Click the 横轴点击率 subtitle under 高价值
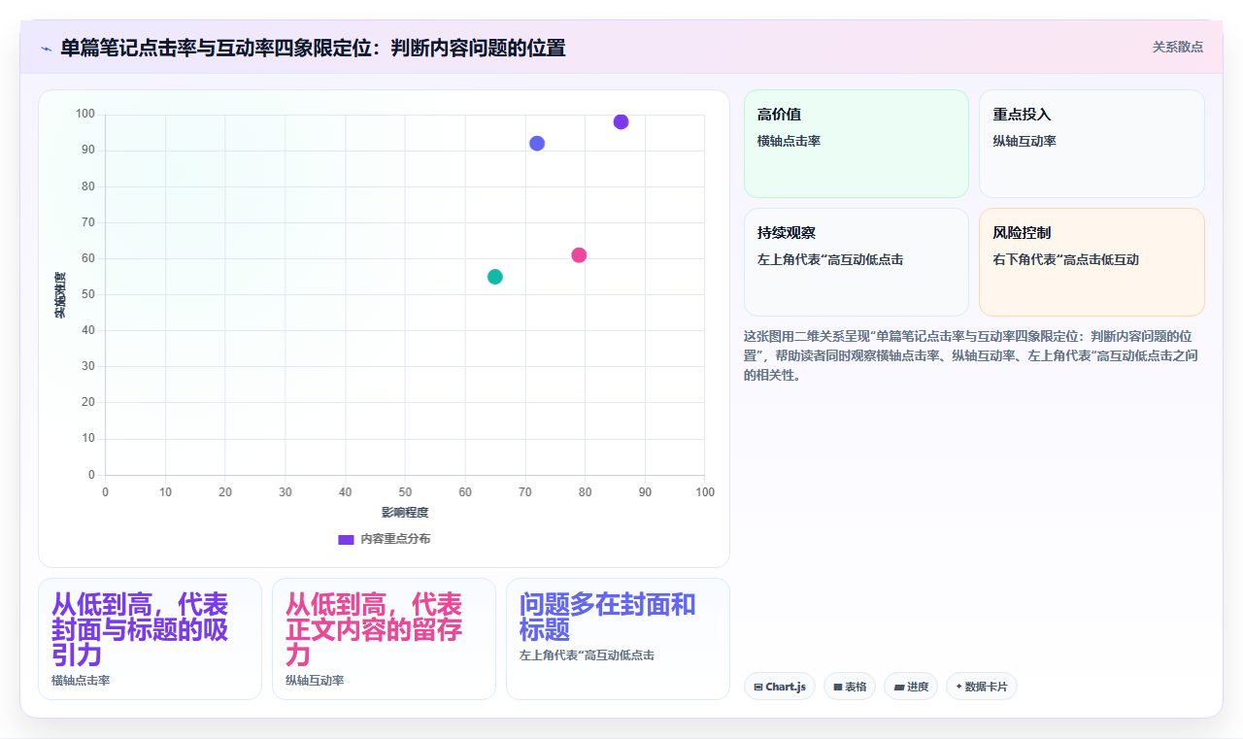The width and height of the screenshot is (1243, 739). [789, 141]
